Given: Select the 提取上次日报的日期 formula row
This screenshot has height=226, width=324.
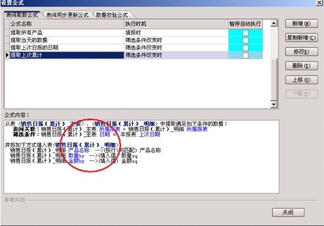Looking at the screenshot, I should tap(134, 47).
